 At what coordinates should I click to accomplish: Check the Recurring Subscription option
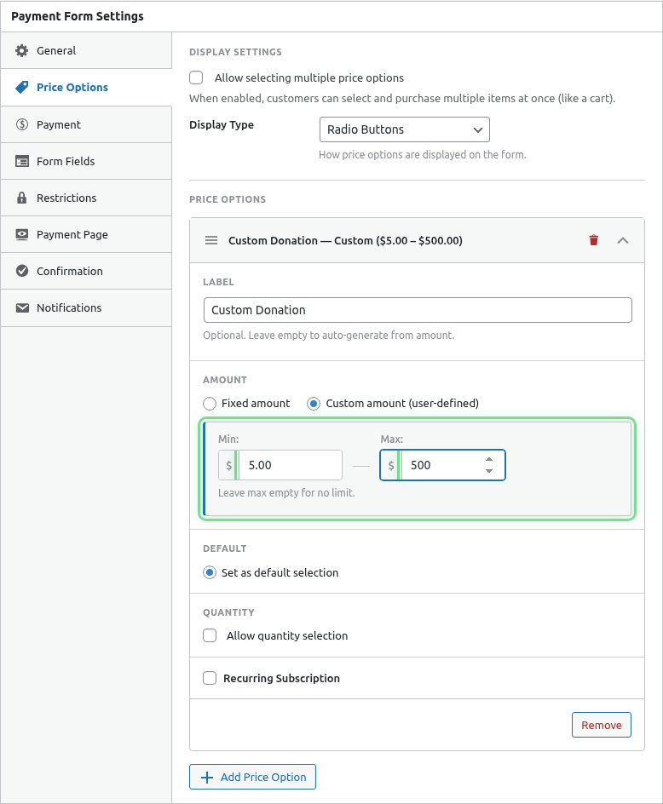[209, 678]
